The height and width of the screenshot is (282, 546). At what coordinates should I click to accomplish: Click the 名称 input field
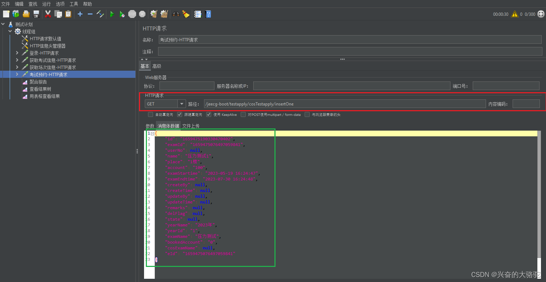350,39
